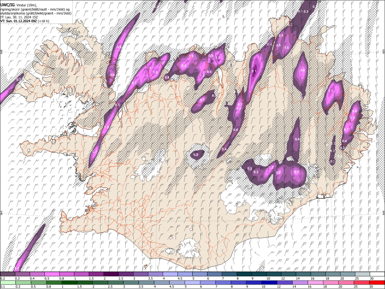
Task: Click the 'VT: Sun. 01.12.2024 09Z (+18 h)' line
Action: tap(25, 21)
